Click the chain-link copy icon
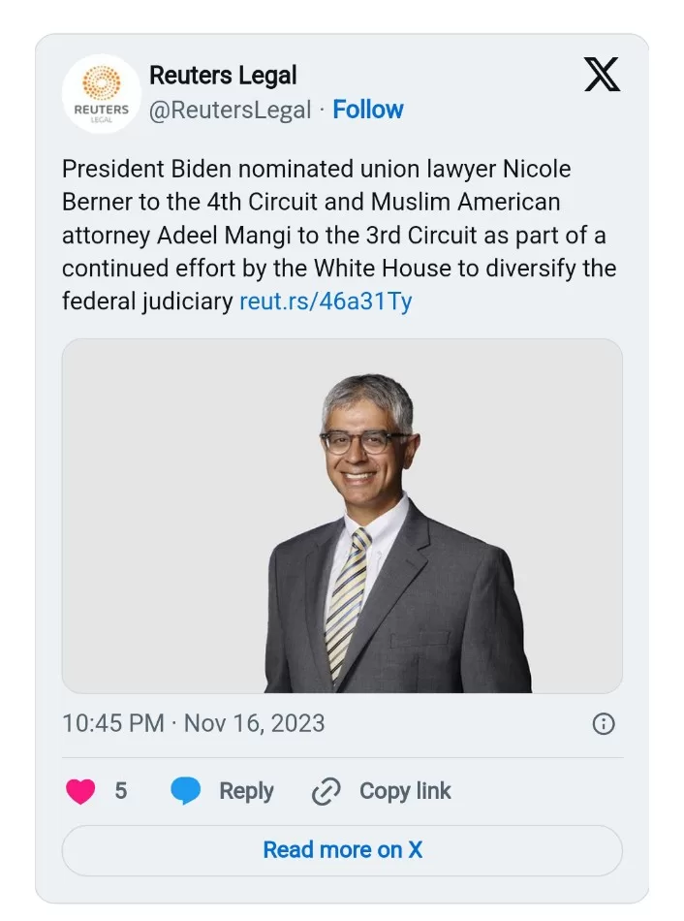 [x=326, y=792]
